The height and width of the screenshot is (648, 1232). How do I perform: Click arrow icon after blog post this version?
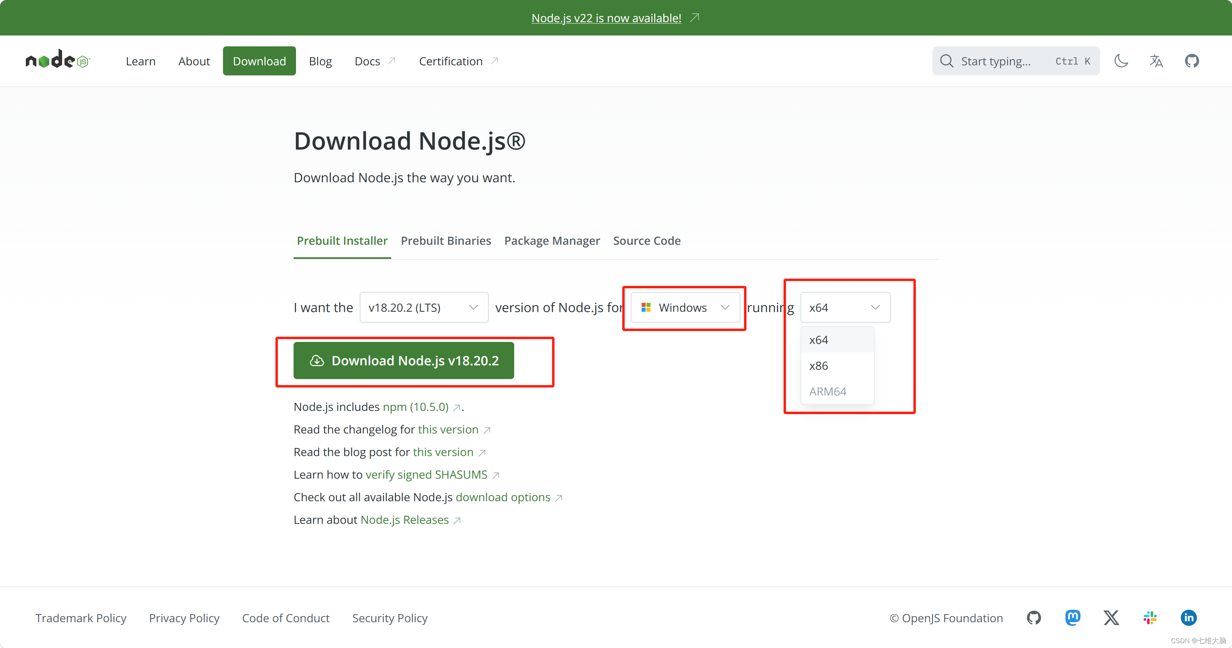(x=482, y=453)
